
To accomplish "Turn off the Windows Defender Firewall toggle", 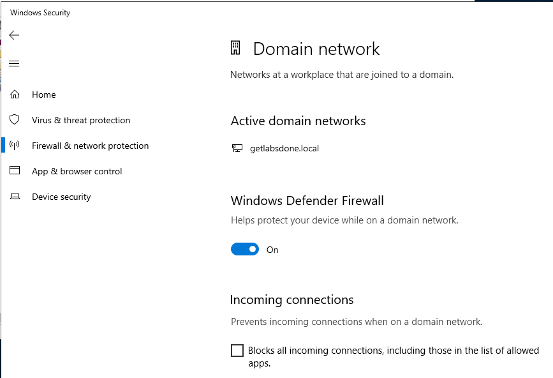I will pos(245,249).
